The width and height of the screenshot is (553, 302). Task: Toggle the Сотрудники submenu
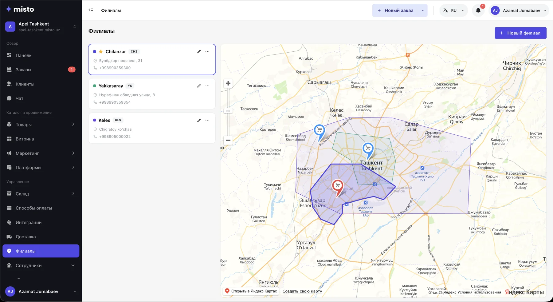41,265
